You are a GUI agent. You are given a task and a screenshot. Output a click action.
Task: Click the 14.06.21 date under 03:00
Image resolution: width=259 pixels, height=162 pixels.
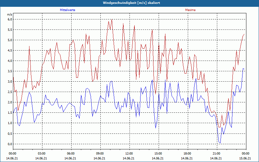(41, 158)
